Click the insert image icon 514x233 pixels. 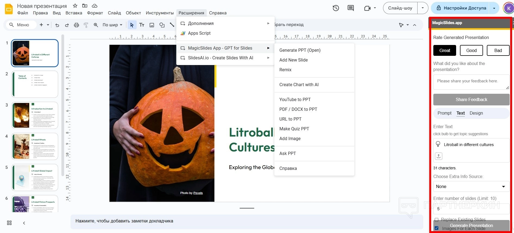pos(152,25)
